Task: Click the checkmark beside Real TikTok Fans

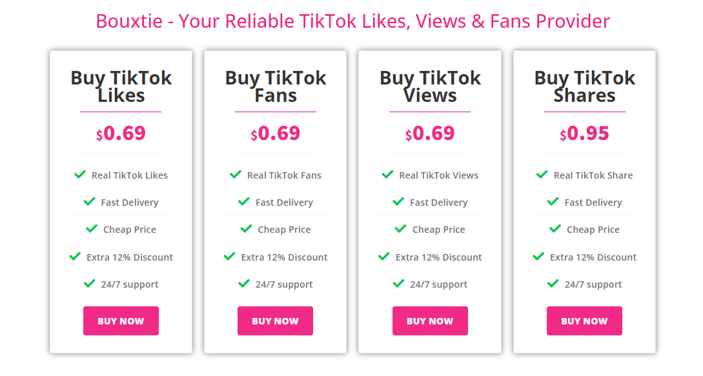Action: click(x=236, y=174)
